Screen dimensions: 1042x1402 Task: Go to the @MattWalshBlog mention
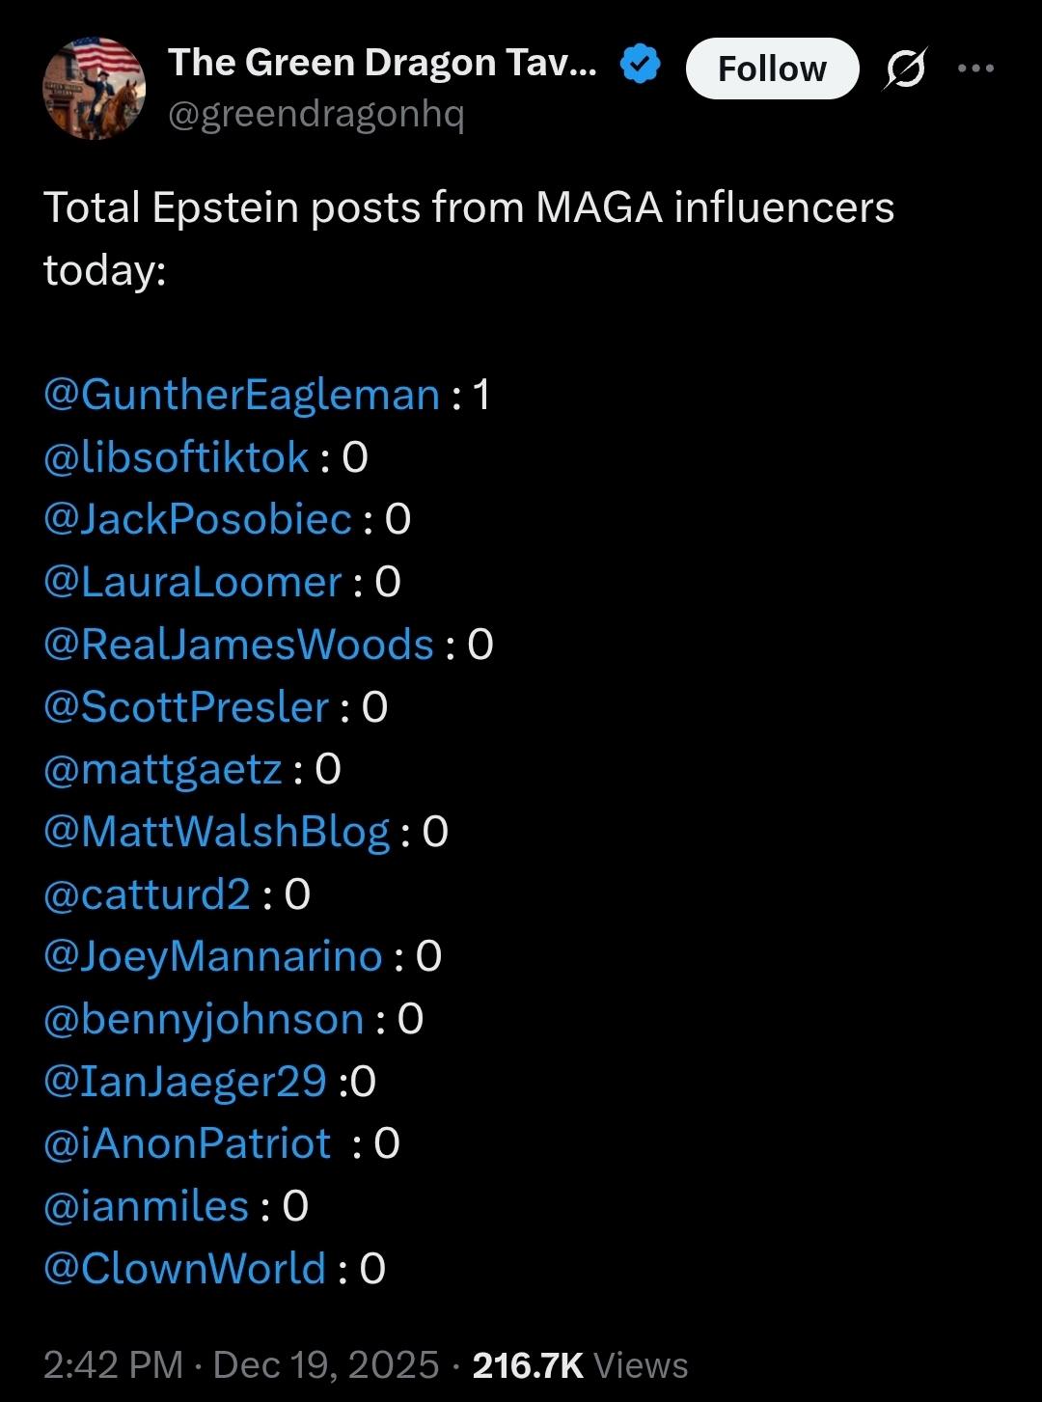coord(217,832)
